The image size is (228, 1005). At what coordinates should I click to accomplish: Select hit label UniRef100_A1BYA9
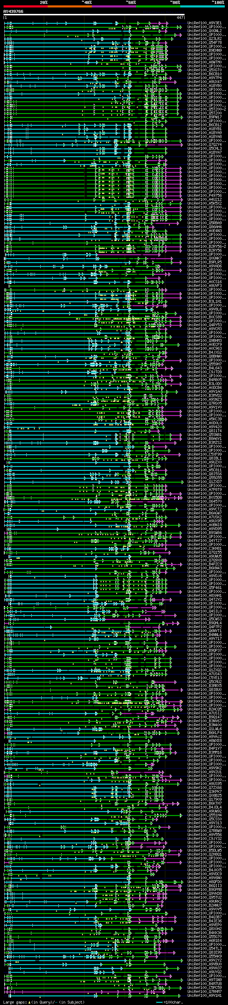tap(204, 133)
